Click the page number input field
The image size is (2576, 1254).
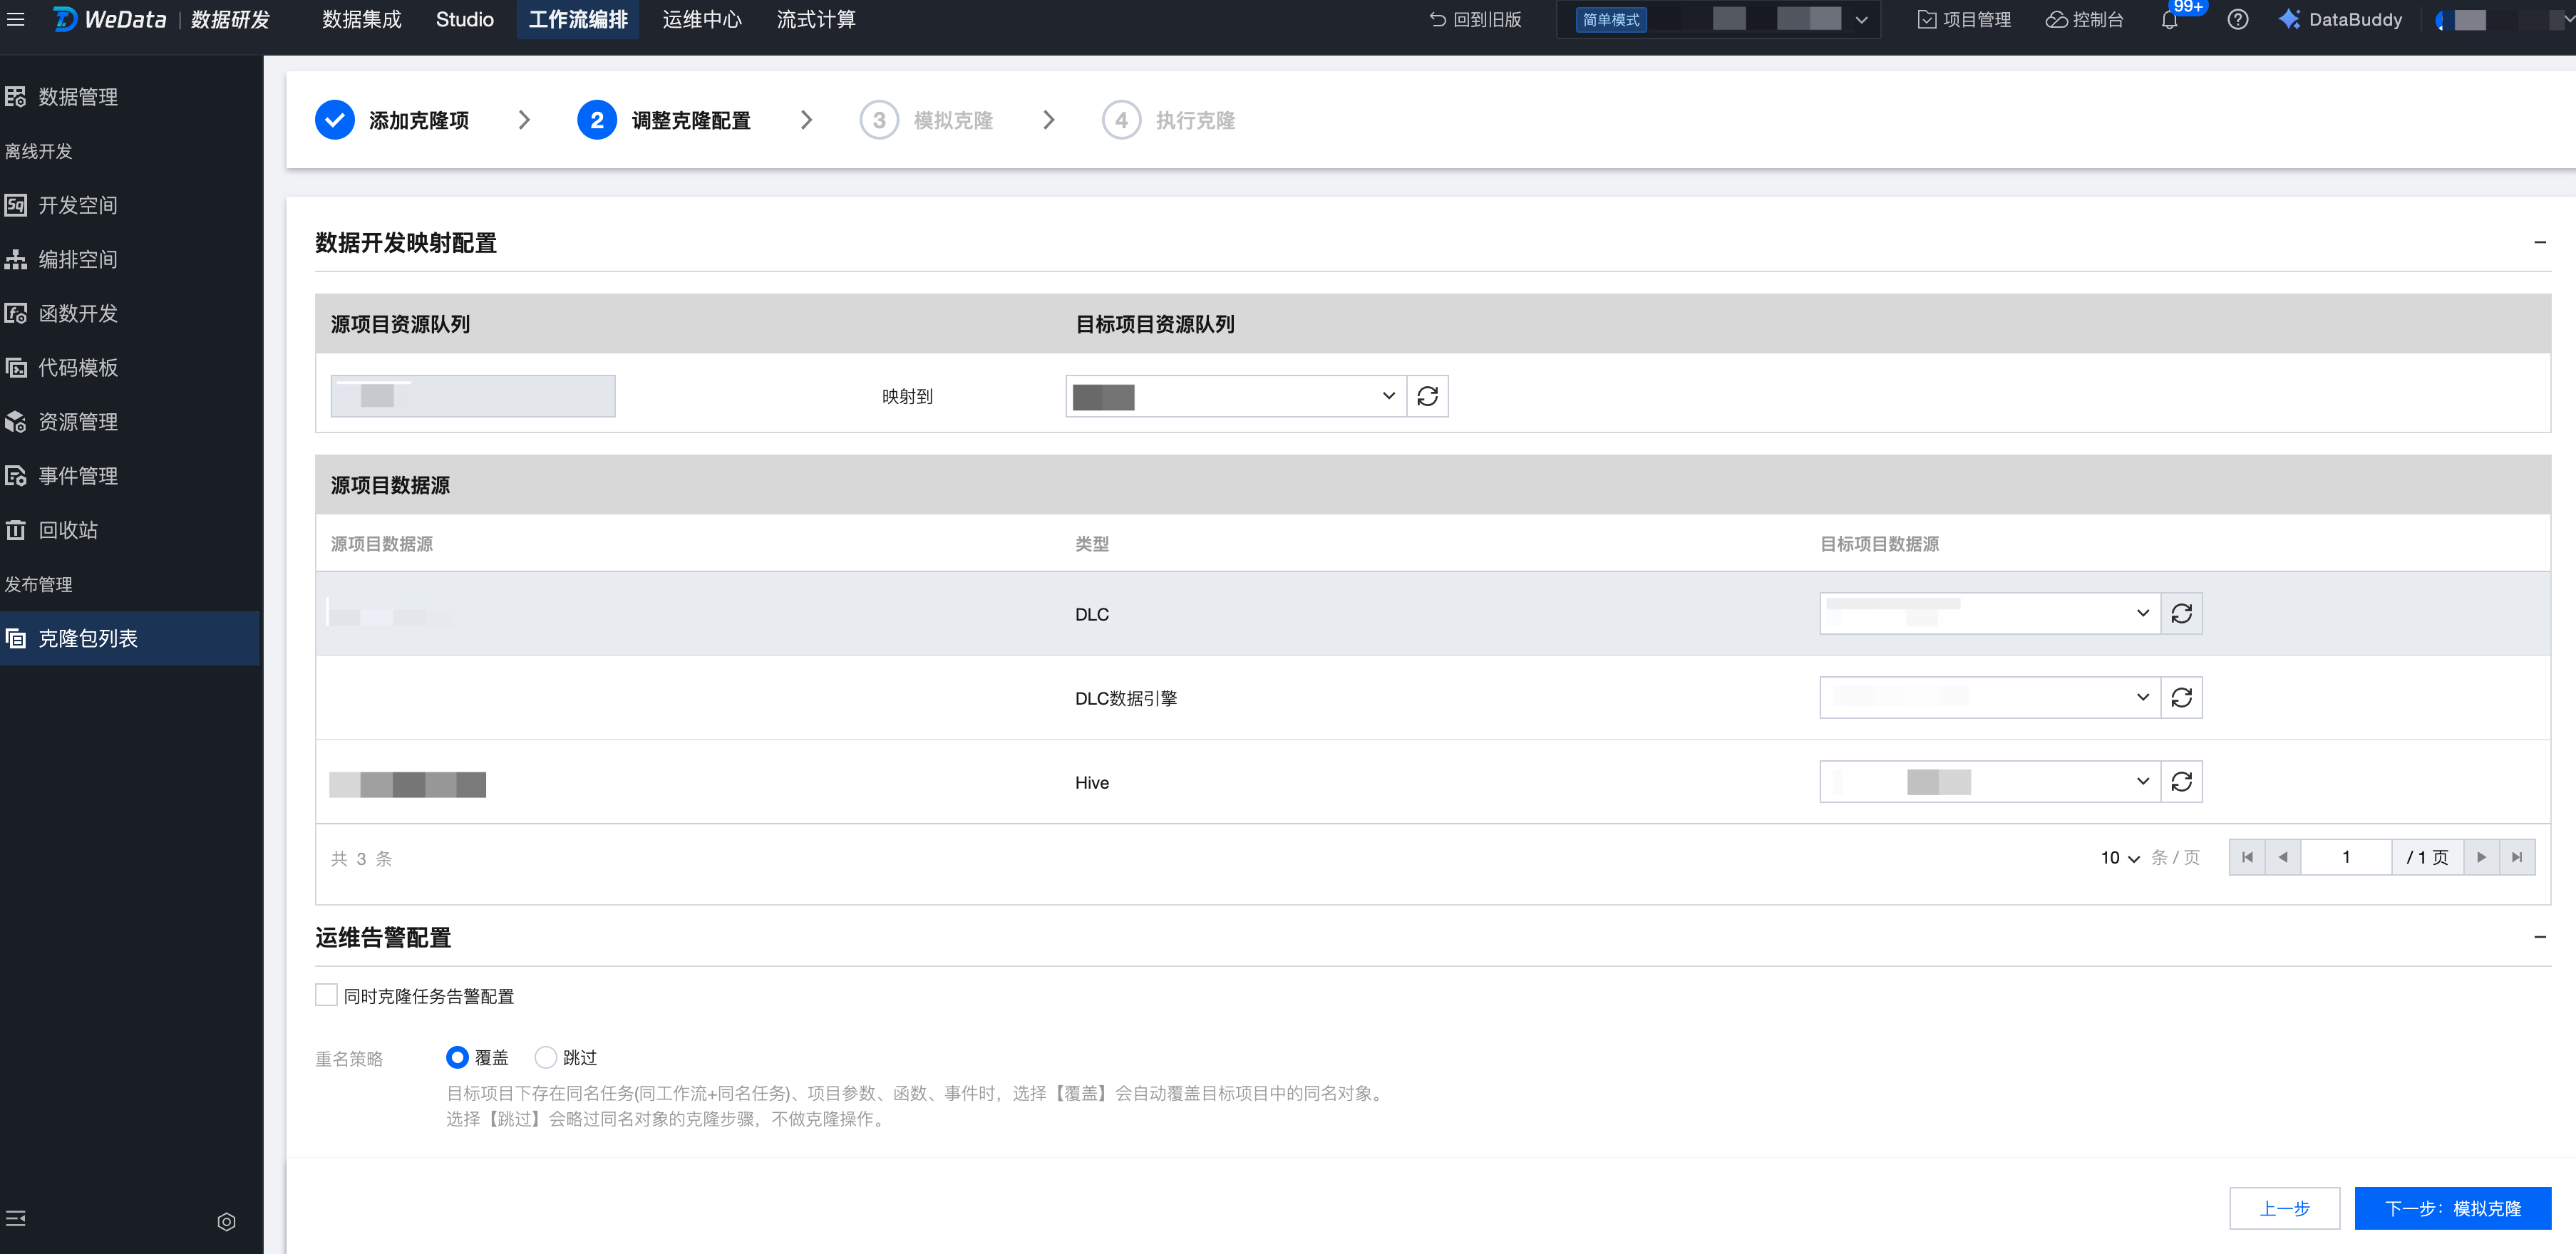click(x=2345, y=857)
